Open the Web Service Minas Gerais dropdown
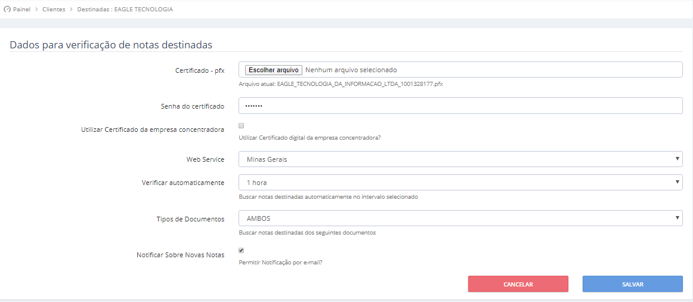The image size is (693, 302). pos(460,159)
